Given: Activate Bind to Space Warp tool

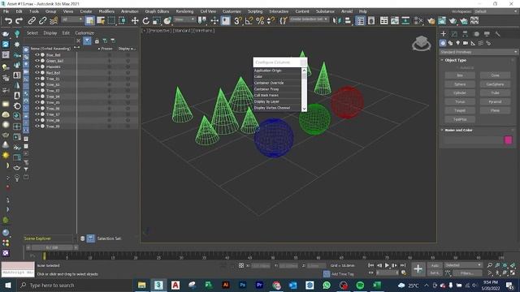Looking at the screenshot, I should (x=54, y=21).
